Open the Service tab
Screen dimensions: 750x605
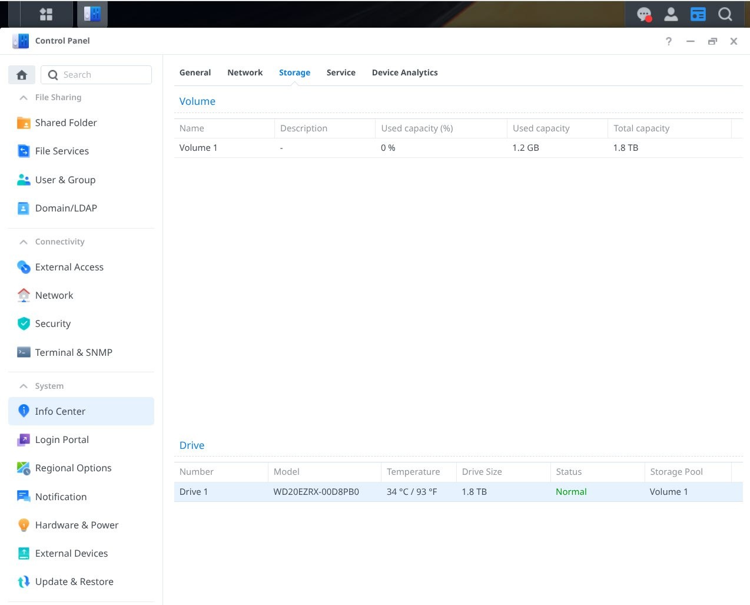pos(341,72)
